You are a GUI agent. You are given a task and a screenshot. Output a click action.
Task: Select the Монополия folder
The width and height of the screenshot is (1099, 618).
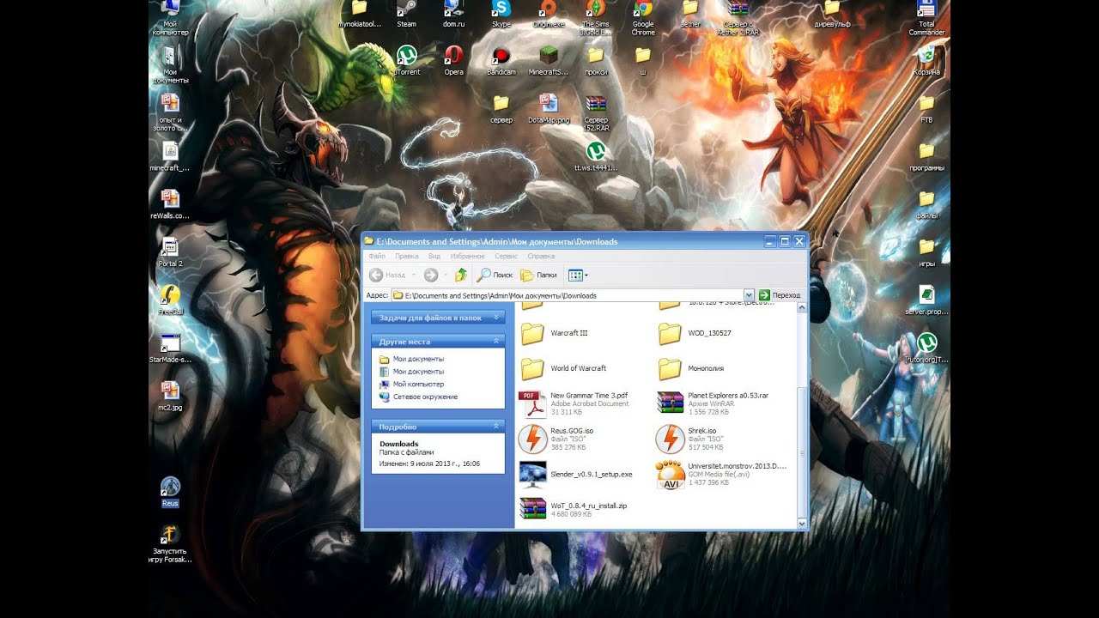coord(690,368)
